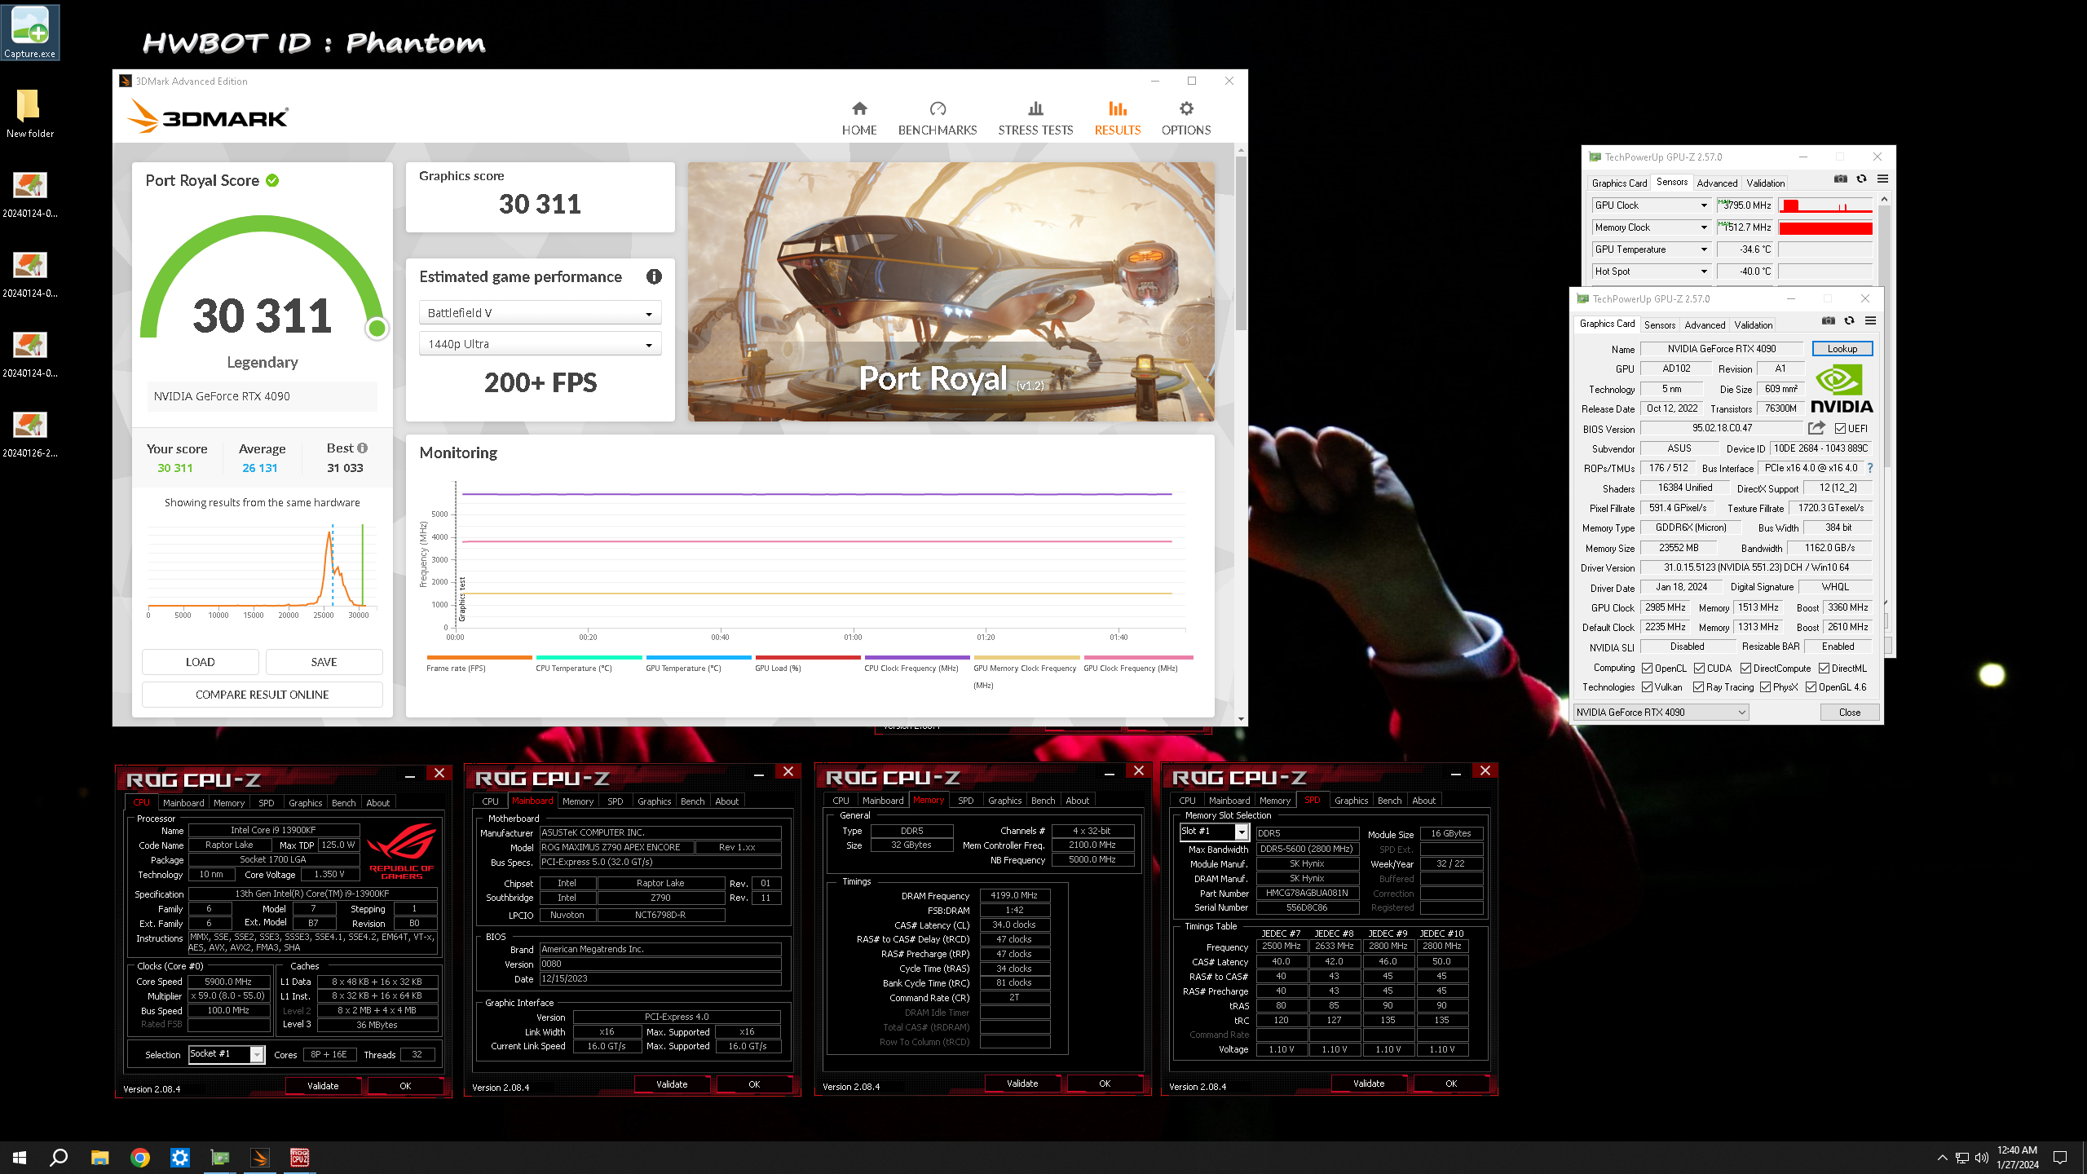Toggle the UEFI checkbox in GPU-Z

(x=1840, y=428)
